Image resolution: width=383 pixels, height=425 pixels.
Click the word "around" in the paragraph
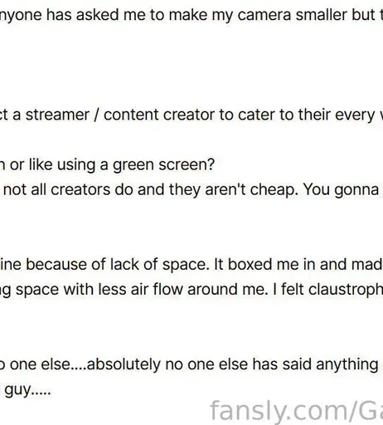point(212,290)
